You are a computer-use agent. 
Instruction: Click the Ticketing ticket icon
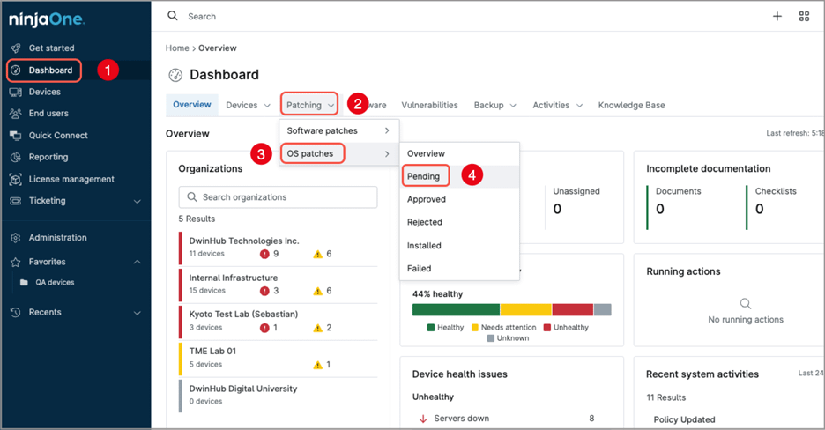(x=16, y=201)
